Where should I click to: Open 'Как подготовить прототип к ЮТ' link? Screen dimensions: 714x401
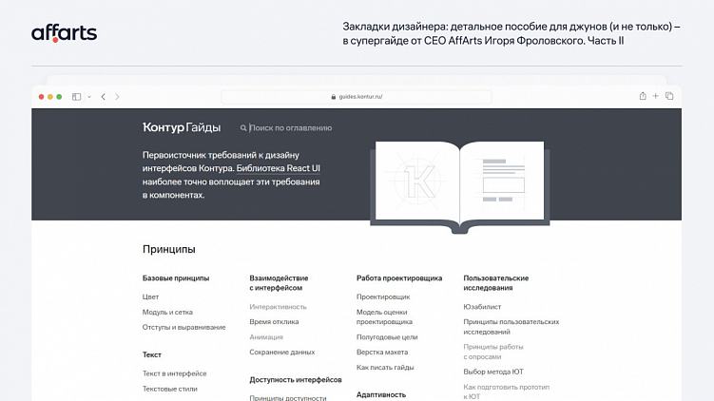click(x=507, y=391)
